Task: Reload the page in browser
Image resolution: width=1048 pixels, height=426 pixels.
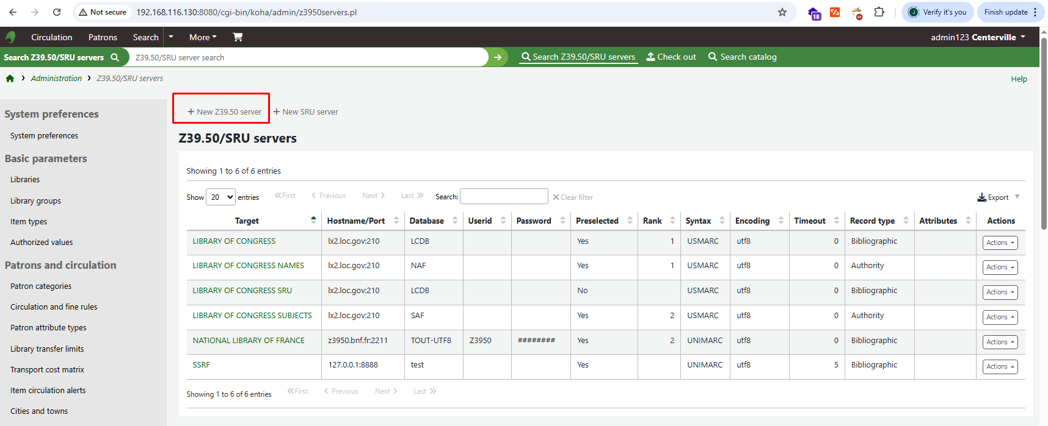Action: point(57,12)
